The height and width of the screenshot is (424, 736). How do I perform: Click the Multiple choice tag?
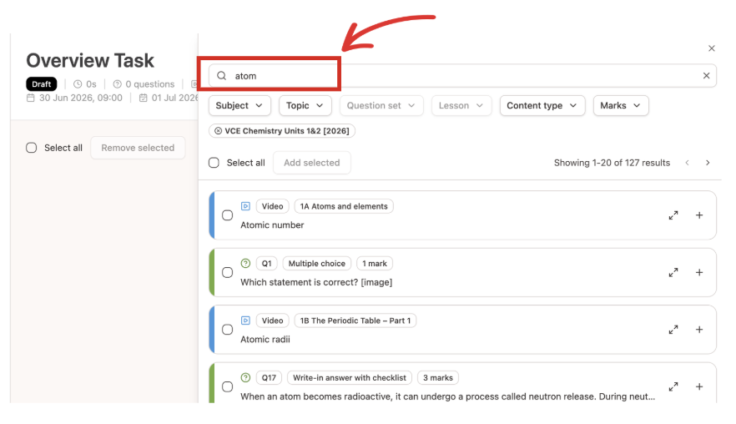point(317,264)
